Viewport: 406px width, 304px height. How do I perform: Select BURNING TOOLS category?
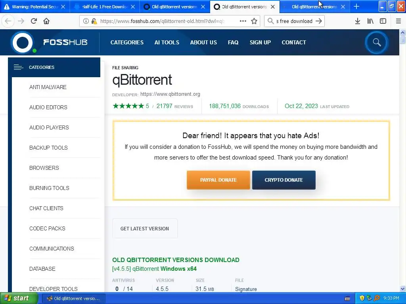point(49,188)
